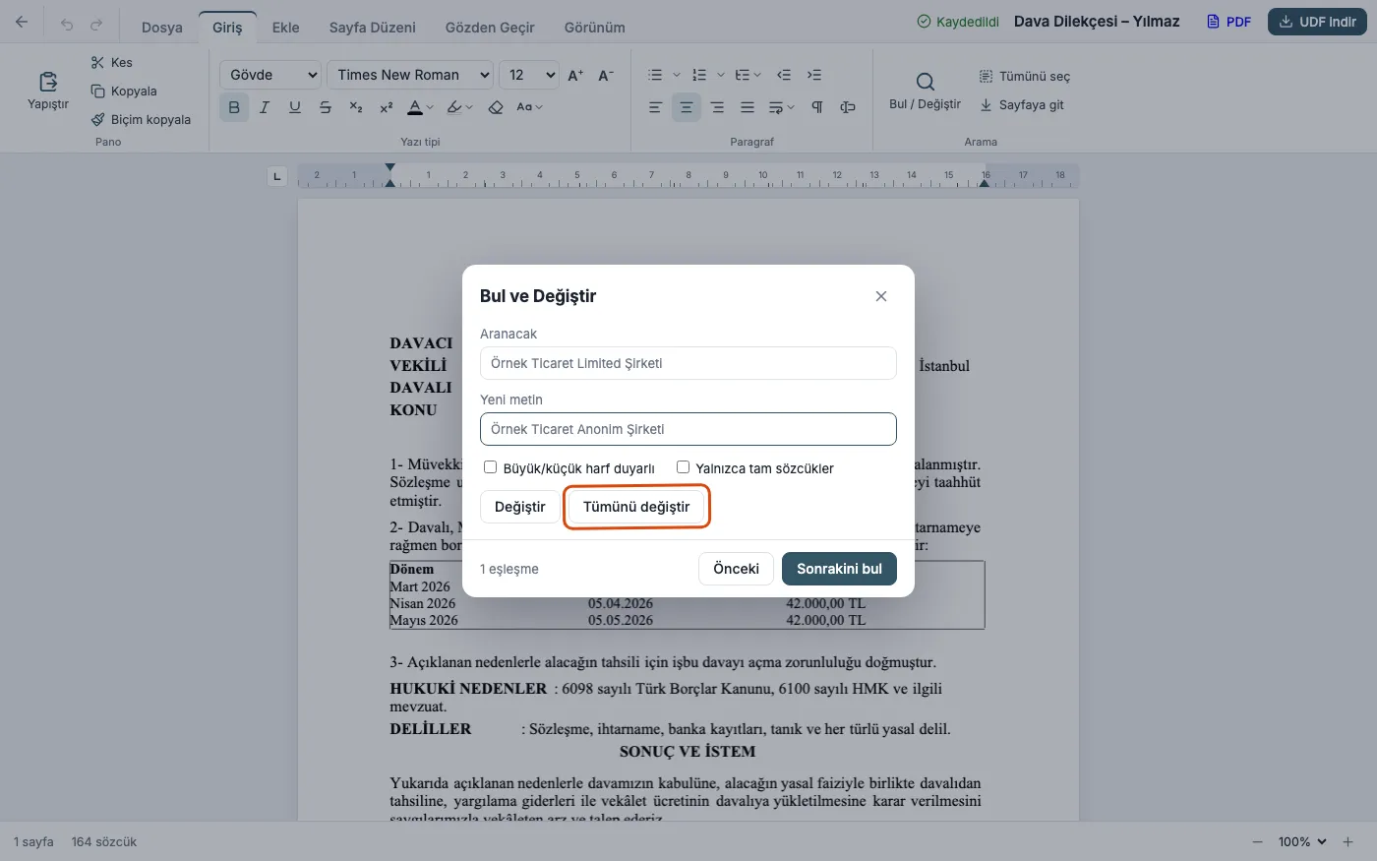Pick the font color A swatch
Screen dimensions: 1377x861
tap(415, 107)
